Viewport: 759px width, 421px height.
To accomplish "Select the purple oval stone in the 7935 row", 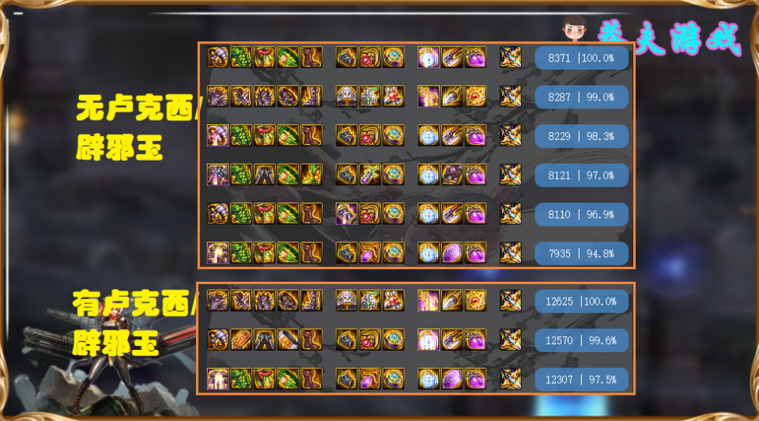I will [x=451, y=253].
